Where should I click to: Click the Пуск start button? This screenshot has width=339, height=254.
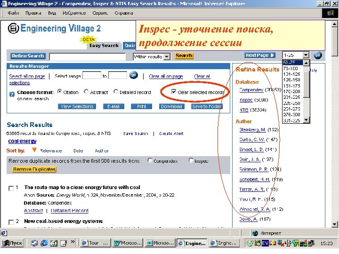[13, 243]
